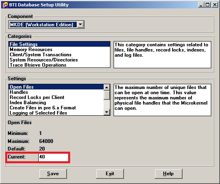This screenshot has height=184, width=220.
Task: Open Help with the Help button
Action: (168, 174)
